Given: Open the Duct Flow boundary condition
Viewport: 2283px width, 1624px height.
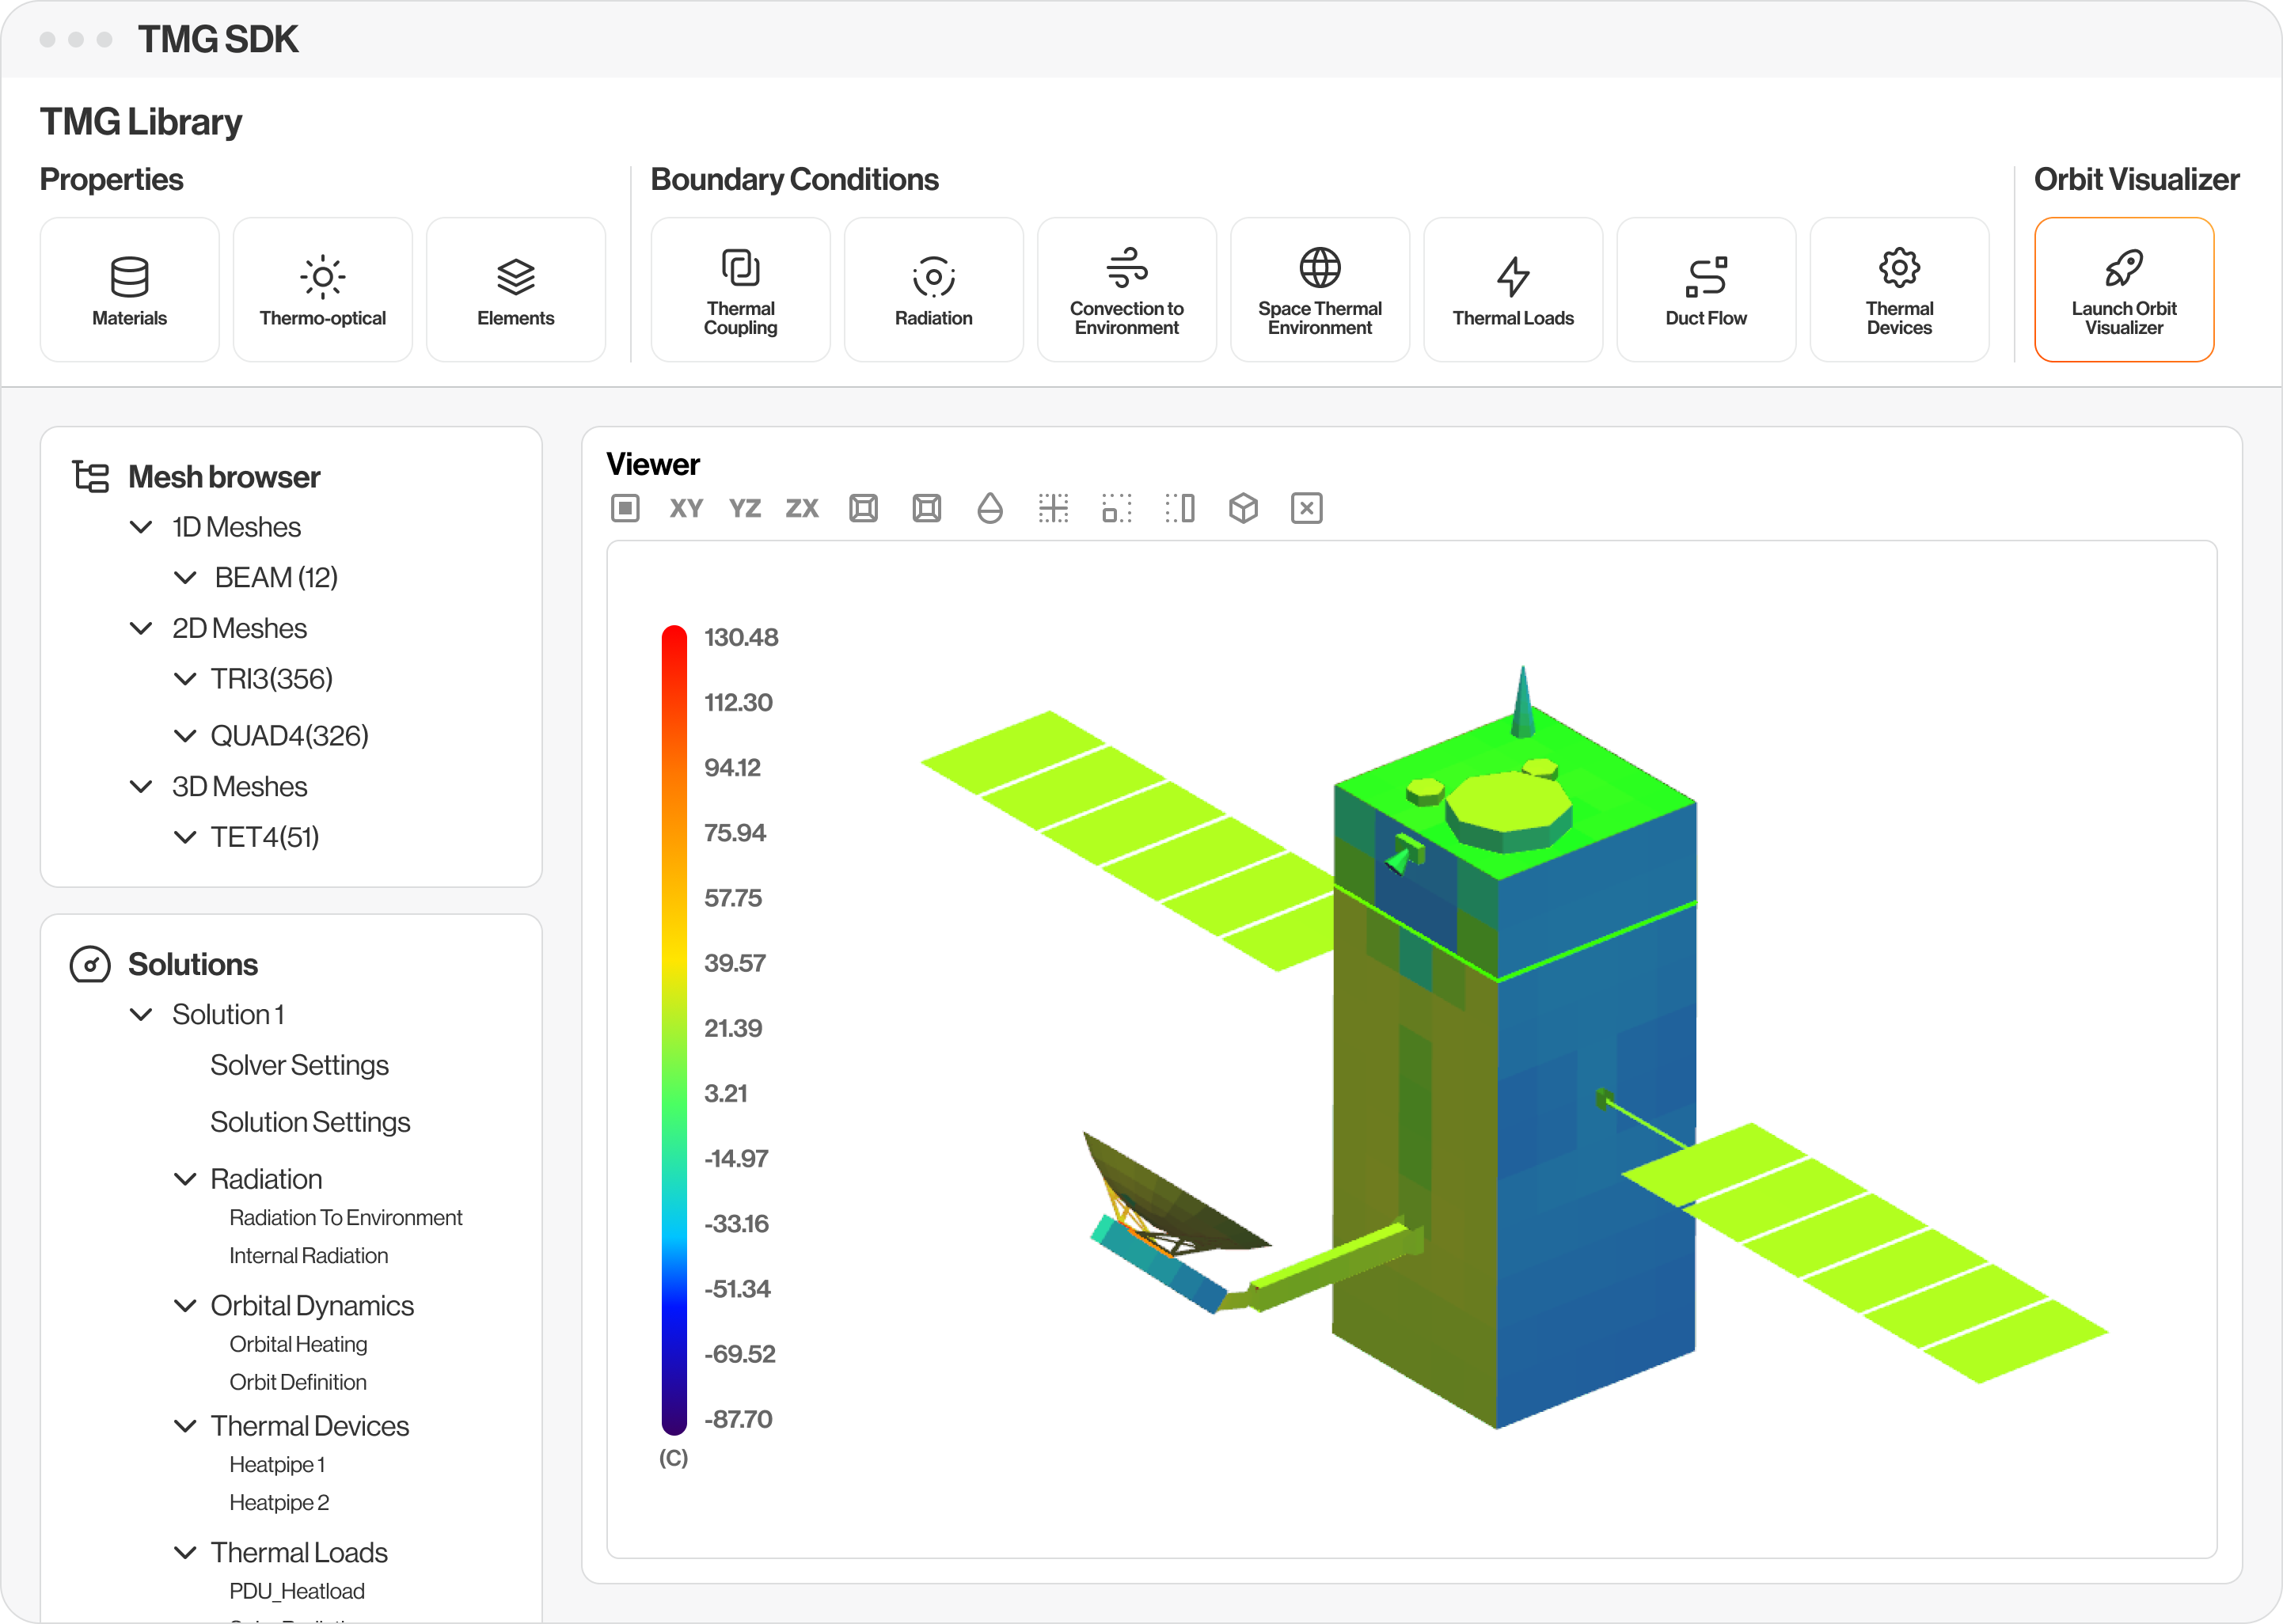Looking at the screenshot, I should [x=1705, y=289].
